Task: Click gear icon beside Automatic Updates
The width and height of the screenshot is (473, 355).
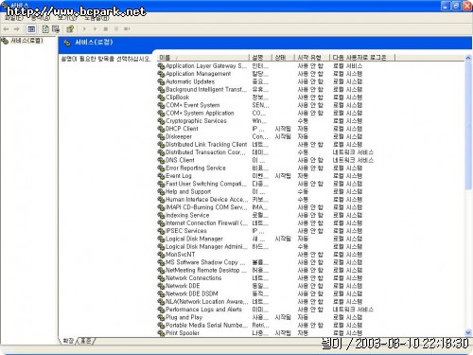Action: point(161,81)
